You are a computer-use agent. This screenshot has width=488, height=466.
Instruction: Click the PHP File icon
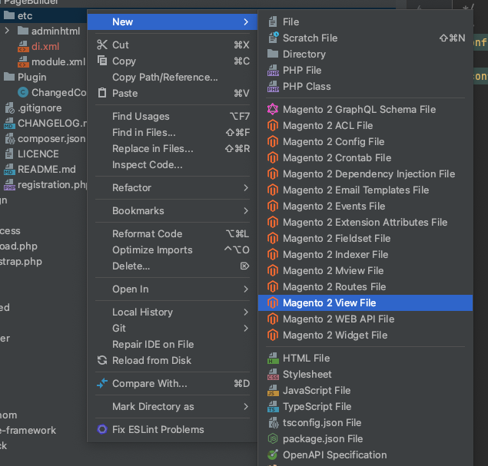click(273, 71)
